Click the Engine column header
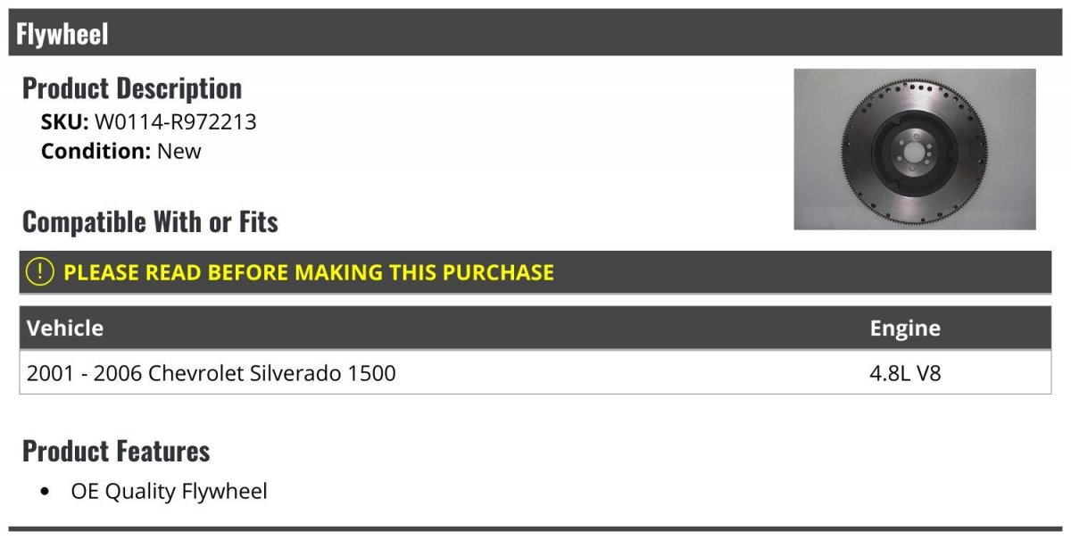Image resolution: width=1071 pixels, height=540 pixels. coord(905,328)
